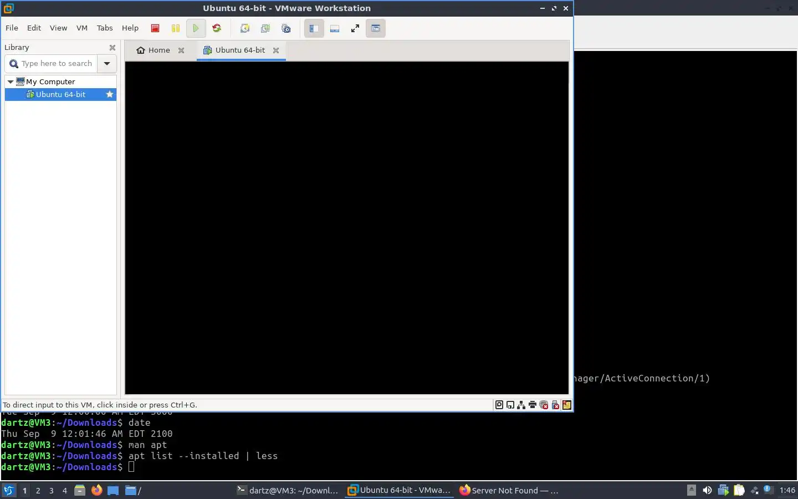Image resolution: width=798 pixels, height=499 pixels.
Task: Toggle the favorite star on Ubuntu 64-bit
Action: pos(110,94)
